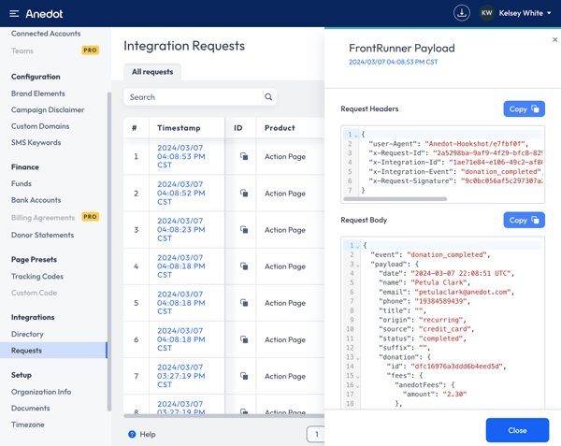Open Documents under Setup
The width and height of the screenshot is (561, 446).
pos(31,408)
